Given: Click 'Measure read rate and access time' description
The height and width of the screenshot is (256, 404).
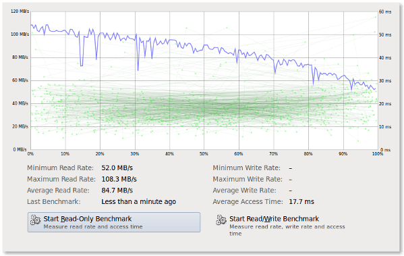Looking at the screenshot, I should 93,227.
